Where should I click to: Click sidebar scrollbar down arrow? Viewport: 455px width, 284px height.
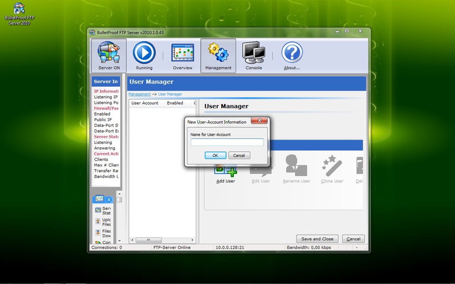click(119, 241)
